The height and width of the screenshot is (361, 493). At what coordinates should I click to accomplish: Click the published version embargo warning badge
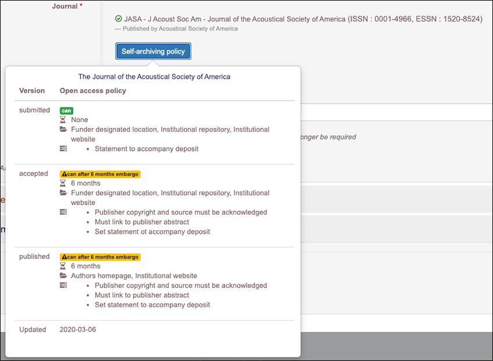coord(100,257)
